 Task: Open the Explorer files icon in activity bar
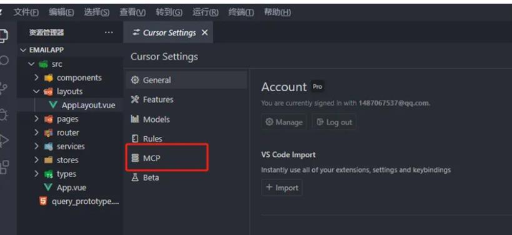(x=3, y=35)
